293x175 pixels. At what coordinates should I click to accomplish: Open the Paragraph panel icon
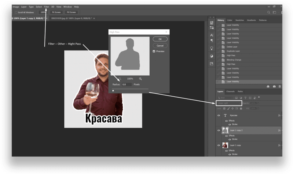click(212, 40)
